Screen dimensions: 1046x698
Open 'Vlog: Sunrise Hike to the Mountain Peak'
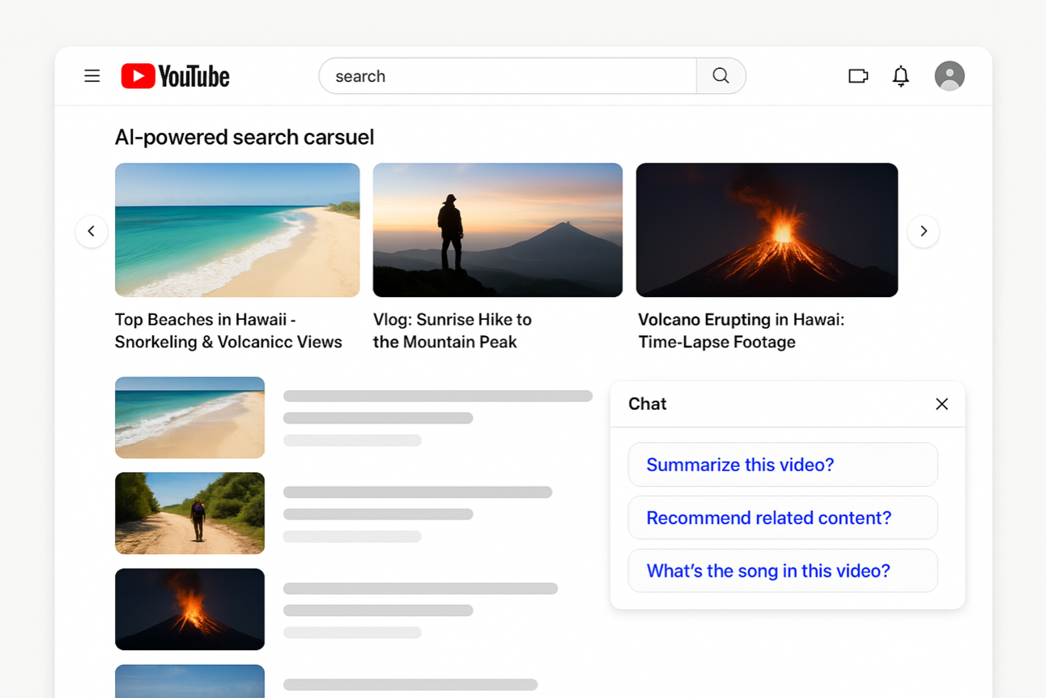coord(497,229)
